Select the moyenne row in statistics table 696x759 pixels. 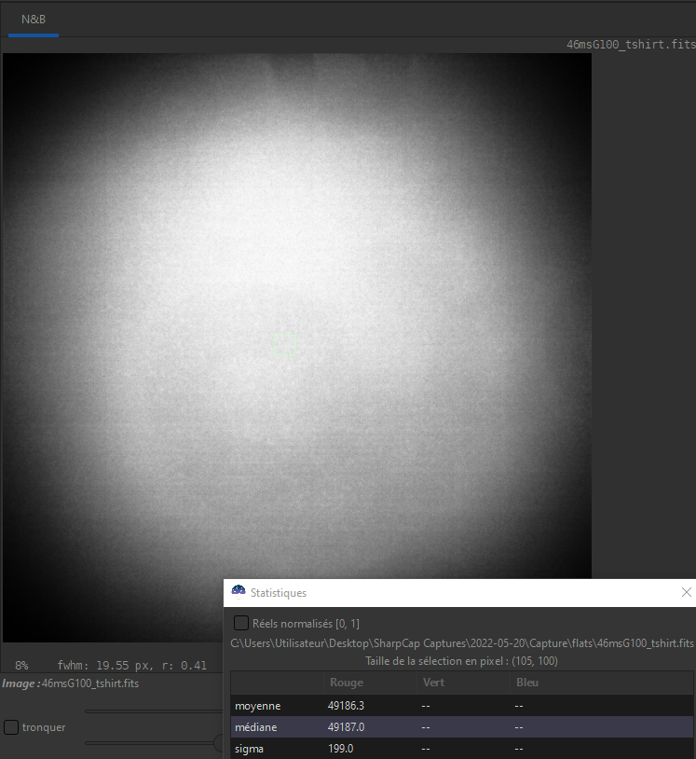point(462,706)
